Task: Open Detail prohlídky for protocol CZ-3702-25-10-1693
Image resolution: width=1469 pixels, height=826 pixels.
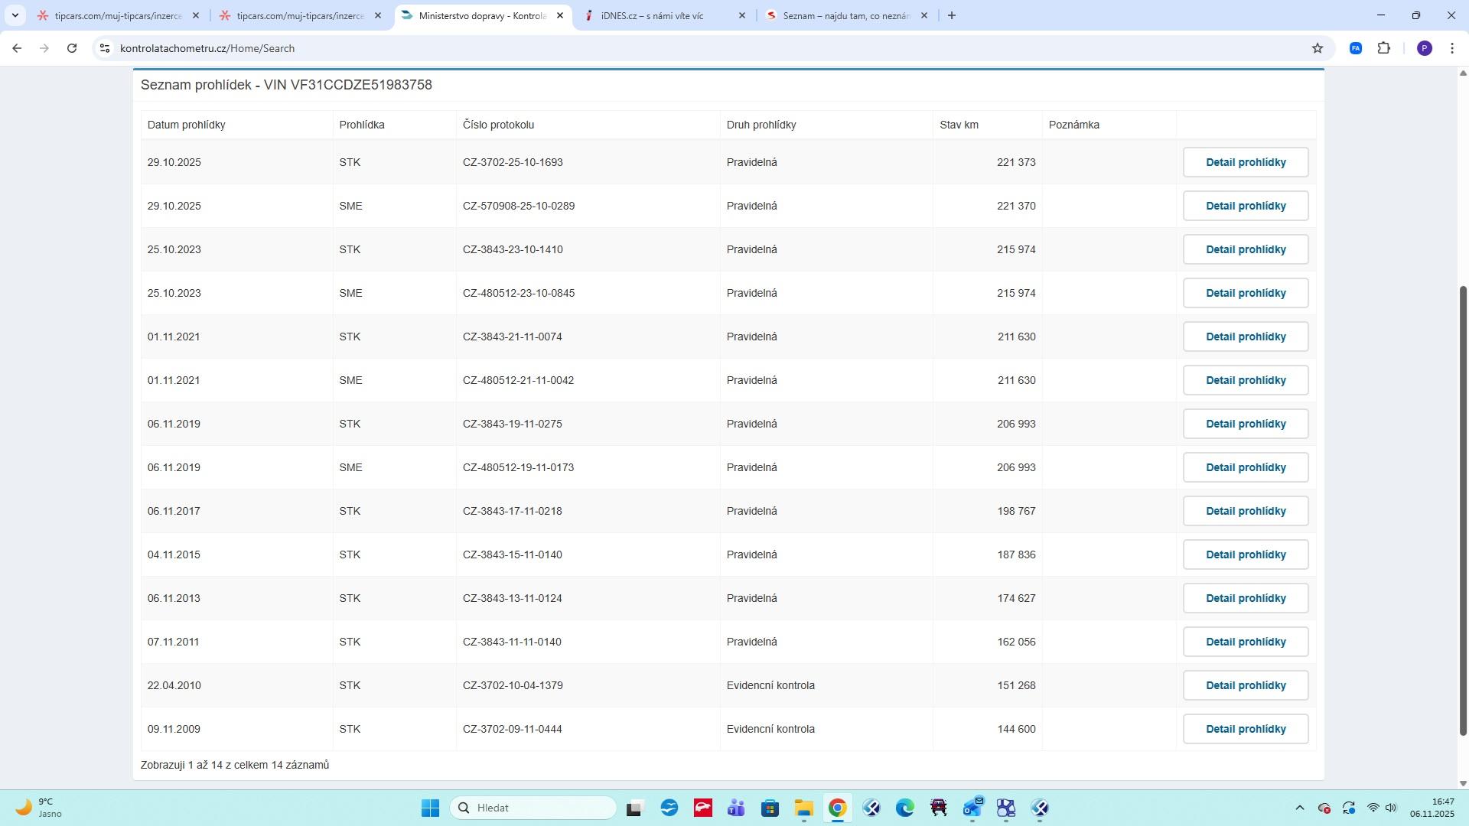Action: (x=1245, y=162)
